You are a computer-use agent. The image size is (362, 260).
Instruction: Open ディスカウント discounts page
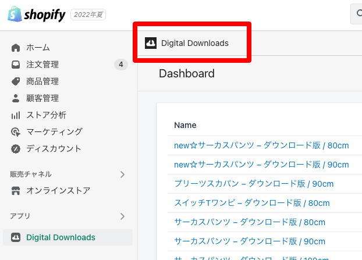54,149
